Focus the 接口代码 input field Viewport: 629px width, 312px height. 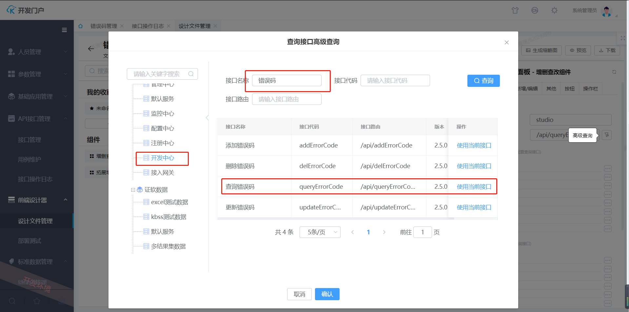pyautogui.click(x=395, y=81)
